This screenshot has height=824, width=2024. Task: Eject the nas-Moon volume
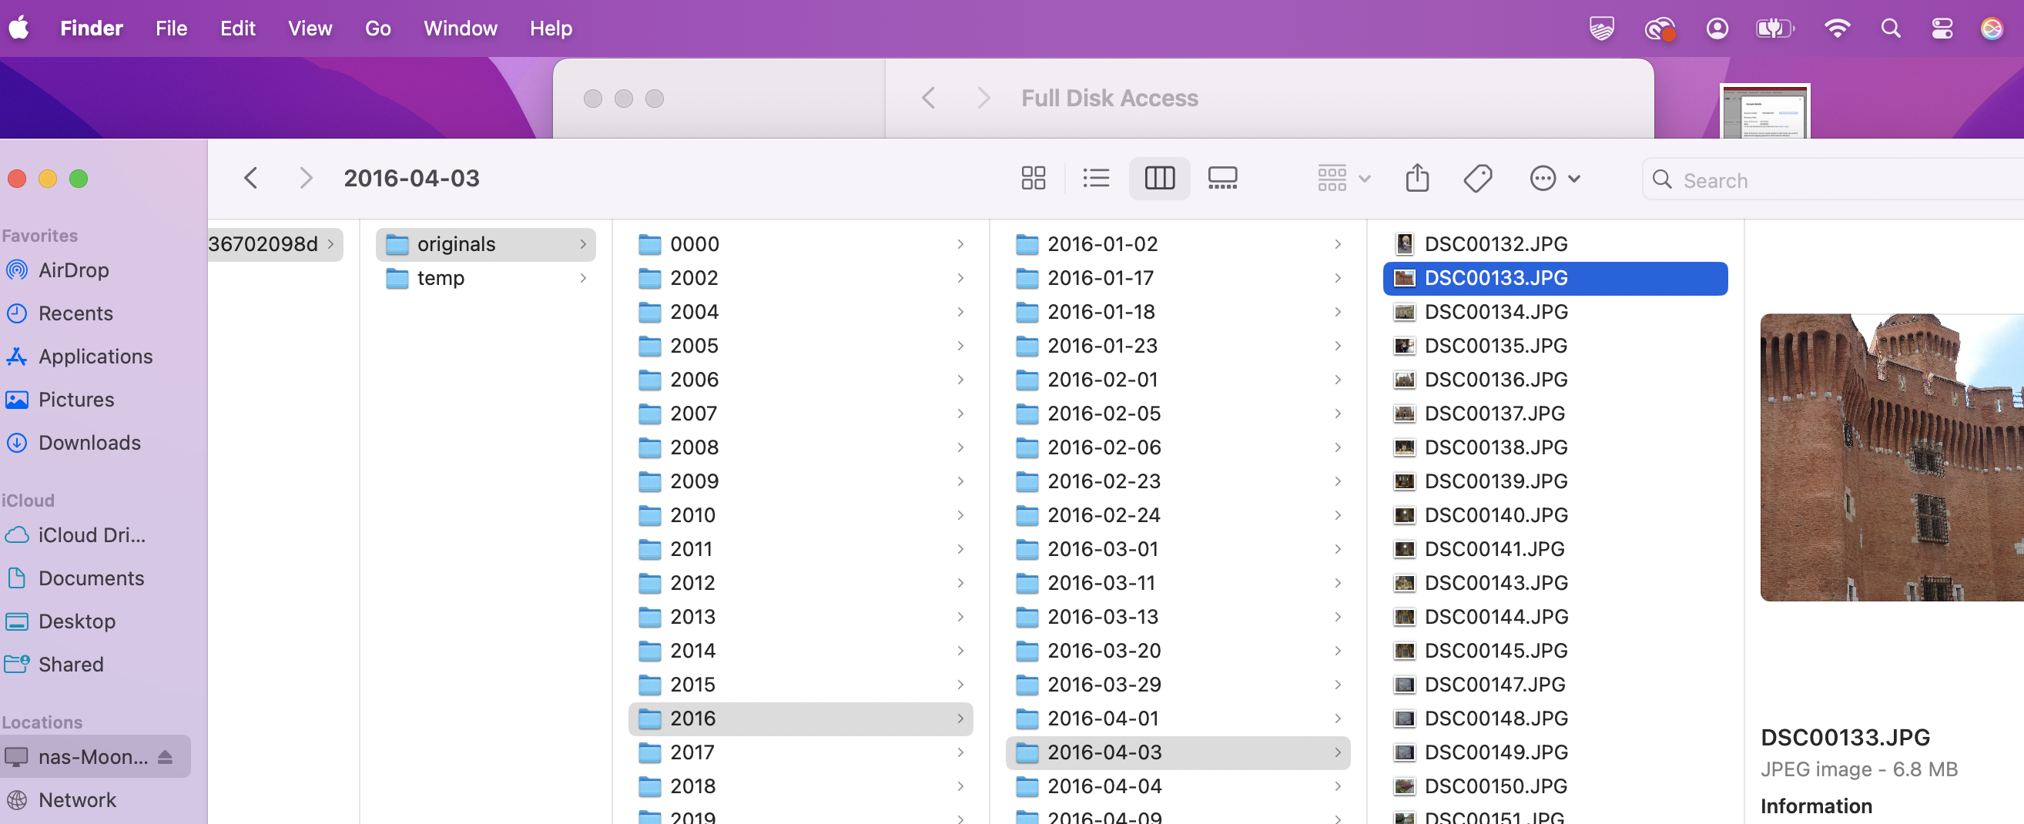point(165,756)
